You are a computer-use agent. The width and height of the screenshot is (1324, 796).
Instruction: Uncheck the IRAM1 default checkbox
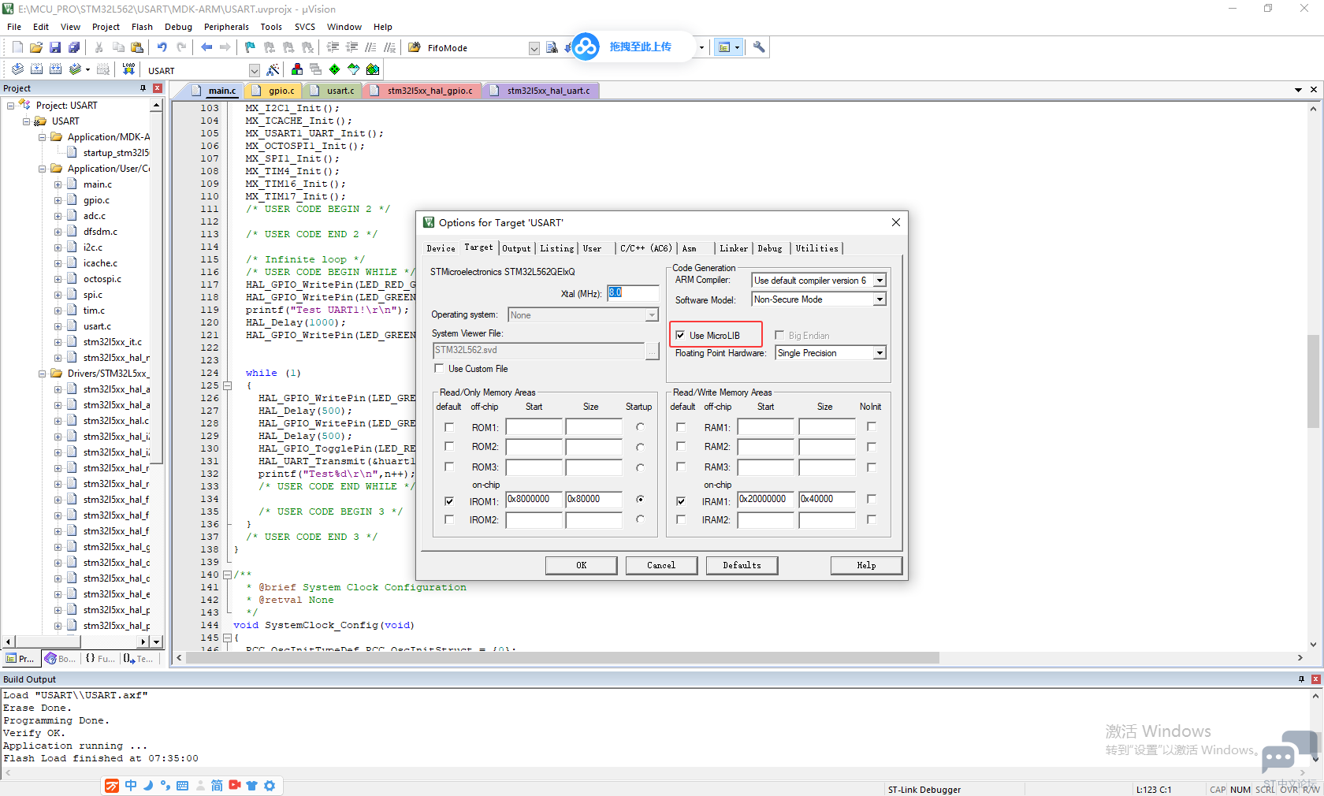coord(681,501)
